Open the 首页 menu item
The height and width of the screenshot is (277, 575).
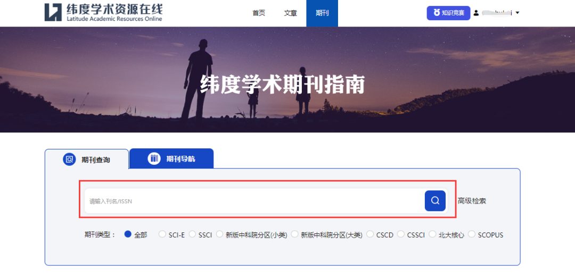pos(259,13)
